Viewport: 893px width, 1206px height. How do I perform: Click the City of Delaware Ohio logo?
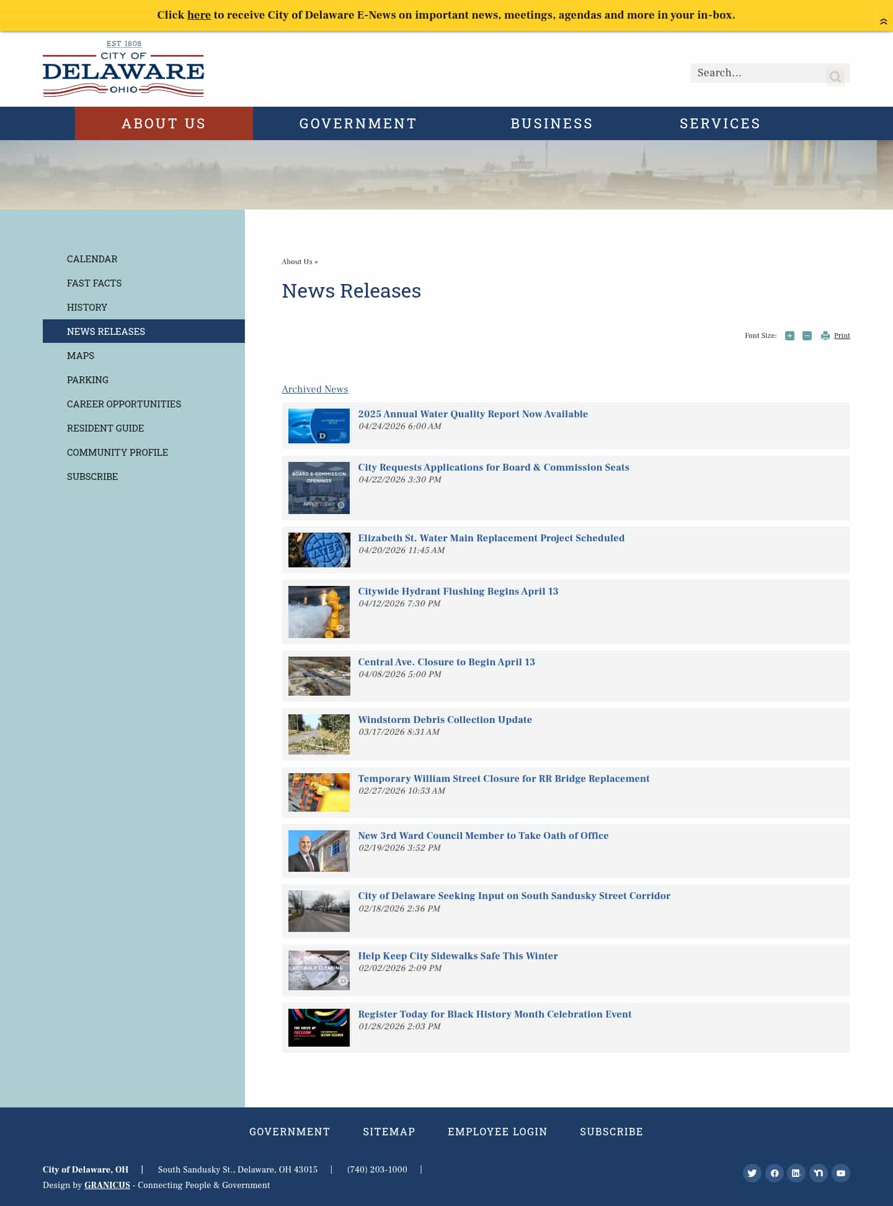(x=123, y=69)
